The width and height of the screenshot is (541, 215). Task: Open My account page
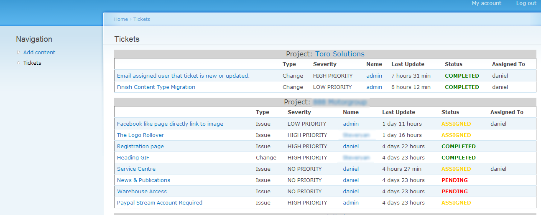(x=486, y=3)
